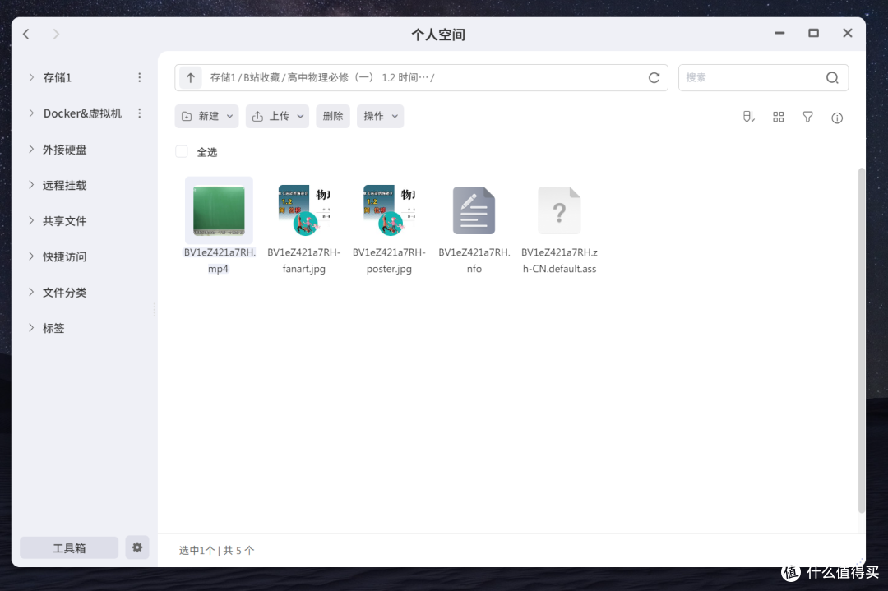
Task: Click the search magnifier icon
Action: pos(832,77)
